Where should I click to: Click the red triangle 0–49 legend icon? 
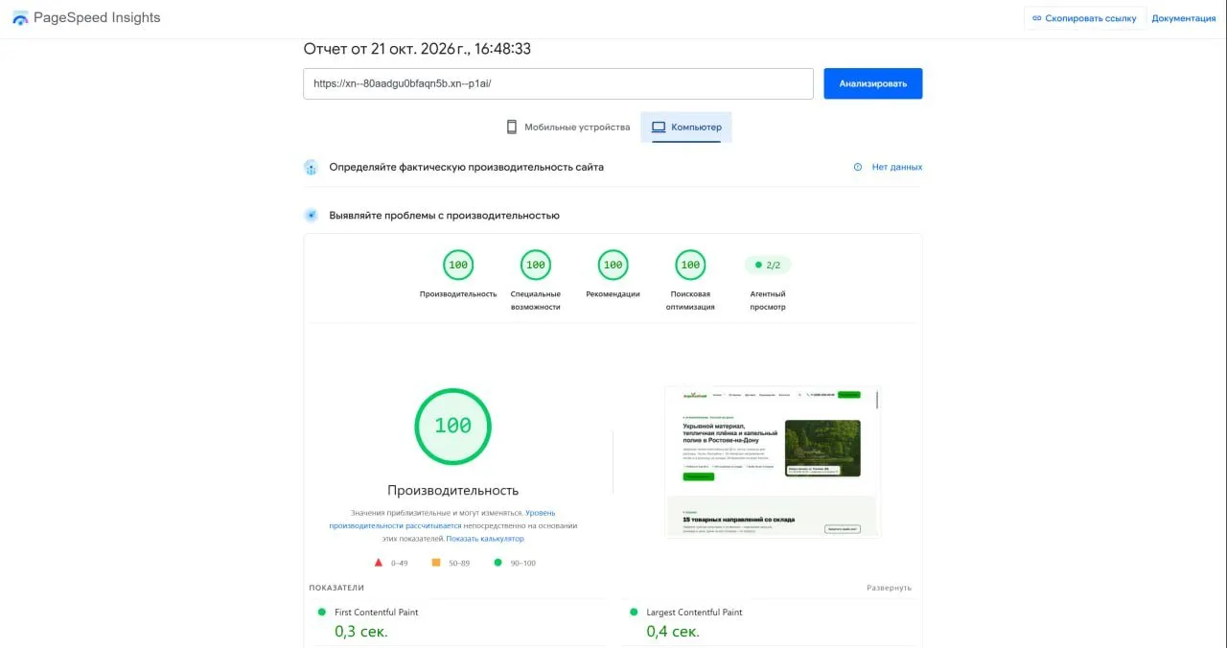pyautogui.click(x=379, y=563)
